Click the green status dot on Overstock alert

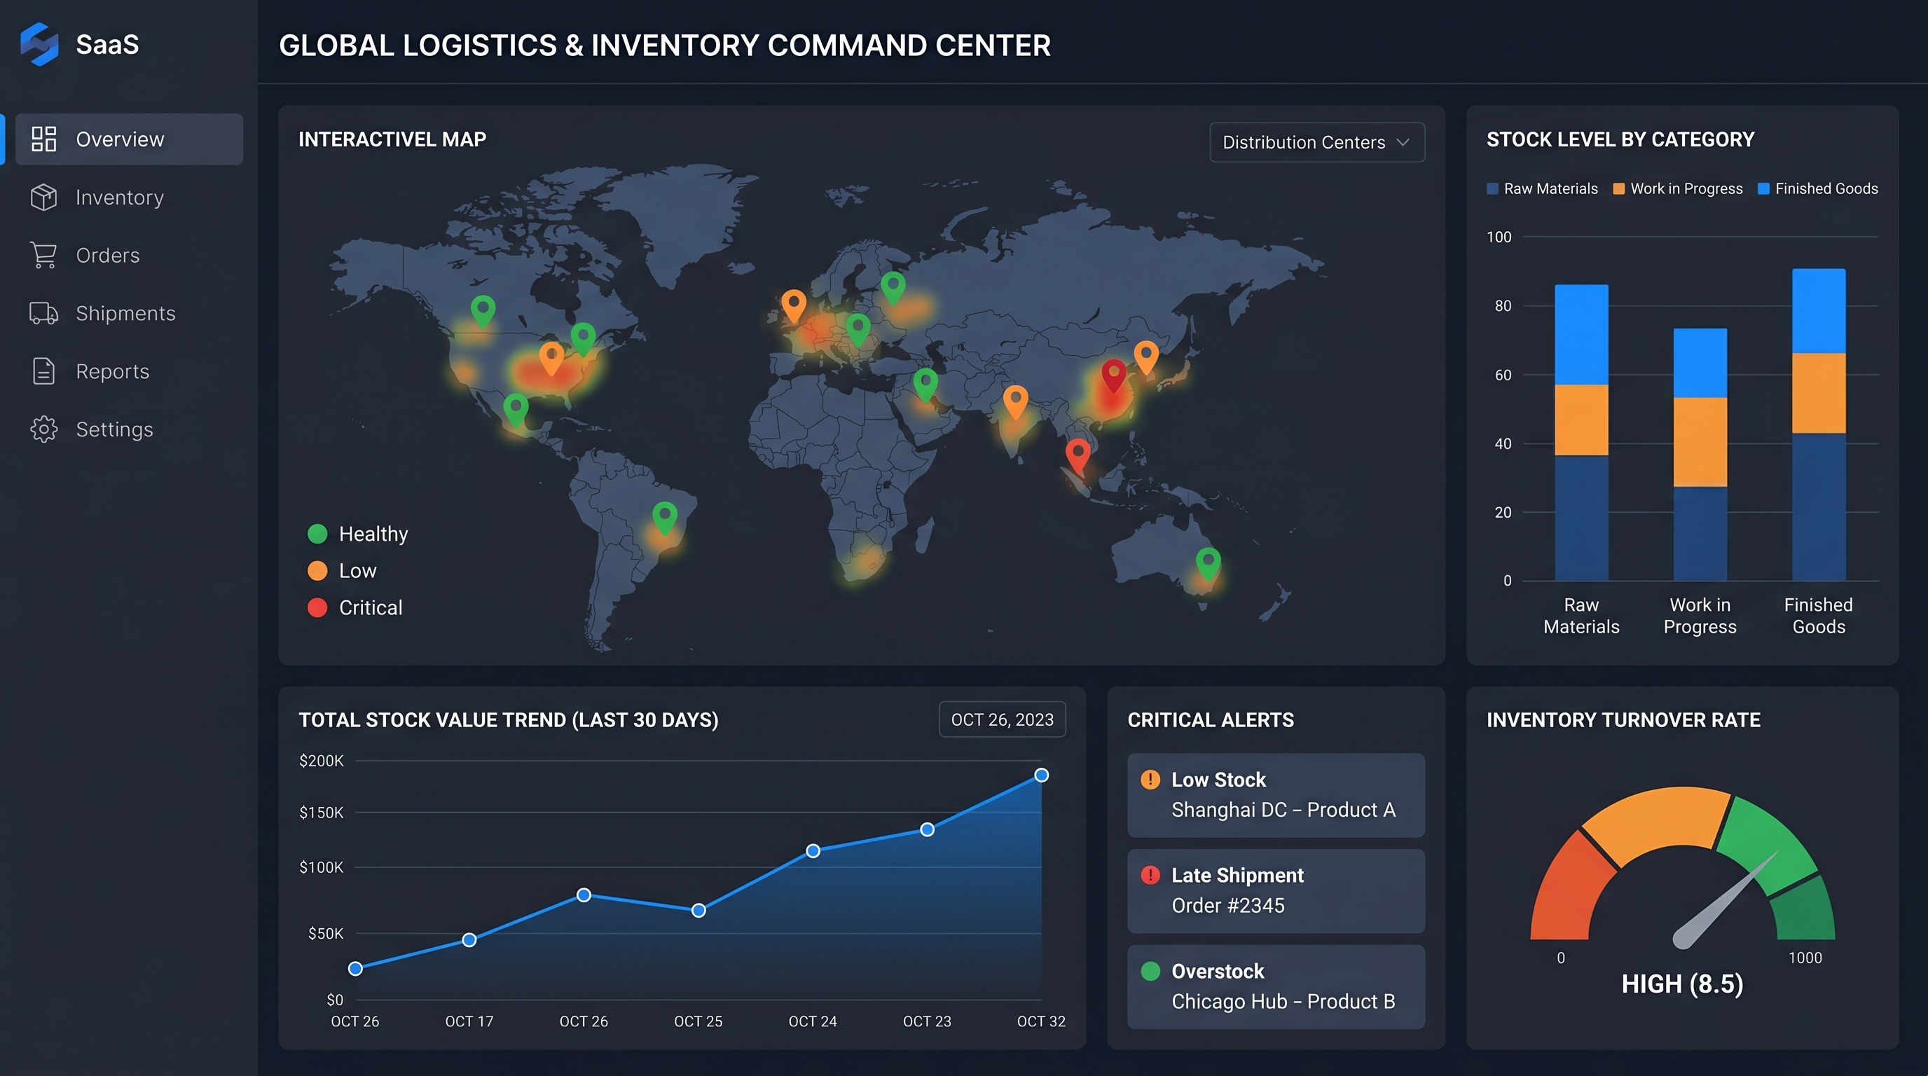click(1150, 970)
